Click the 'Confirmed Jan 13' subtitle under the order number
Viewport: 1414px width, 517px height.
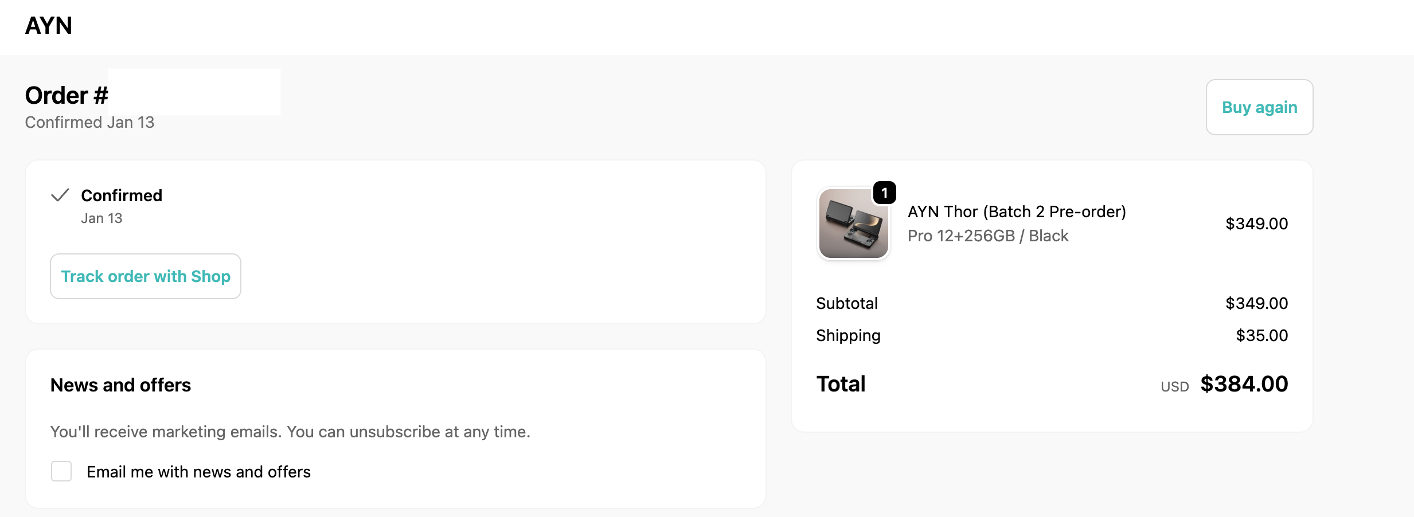pos(90,122)
